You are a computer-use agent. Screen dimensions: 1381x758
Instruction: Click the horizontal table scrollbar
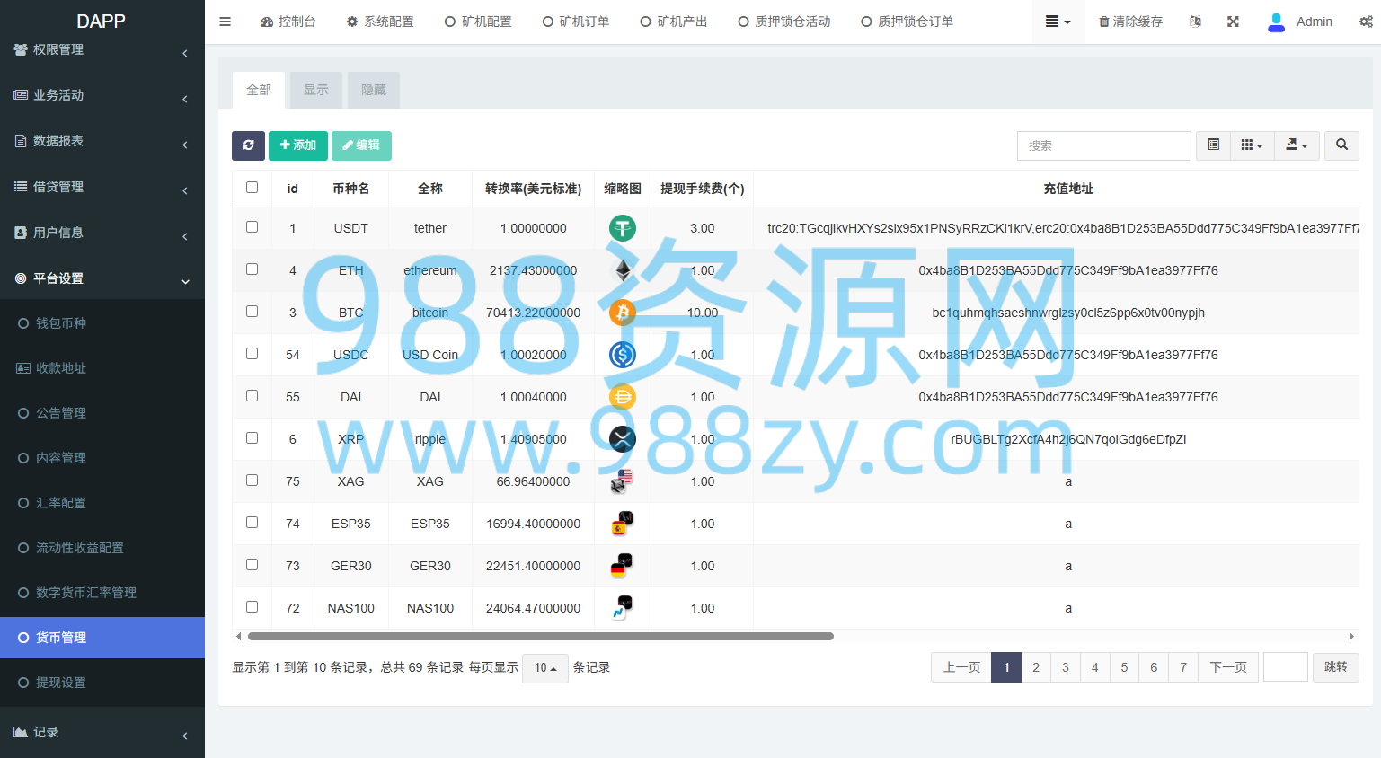(x=541, y=636)
